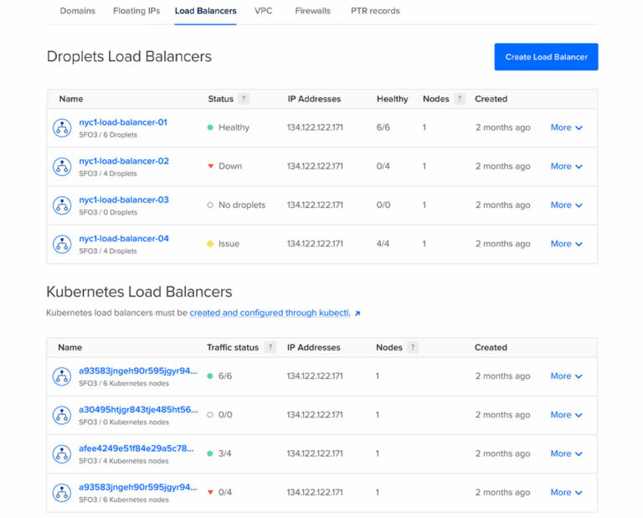Click the help icon next to Traffic status
643x518 pixels.
(270, 347)
